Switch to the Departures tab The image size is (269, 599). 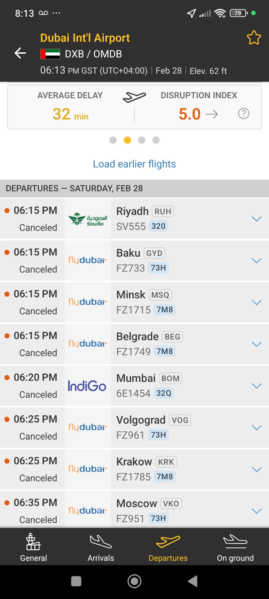click(x=168, y=547)
